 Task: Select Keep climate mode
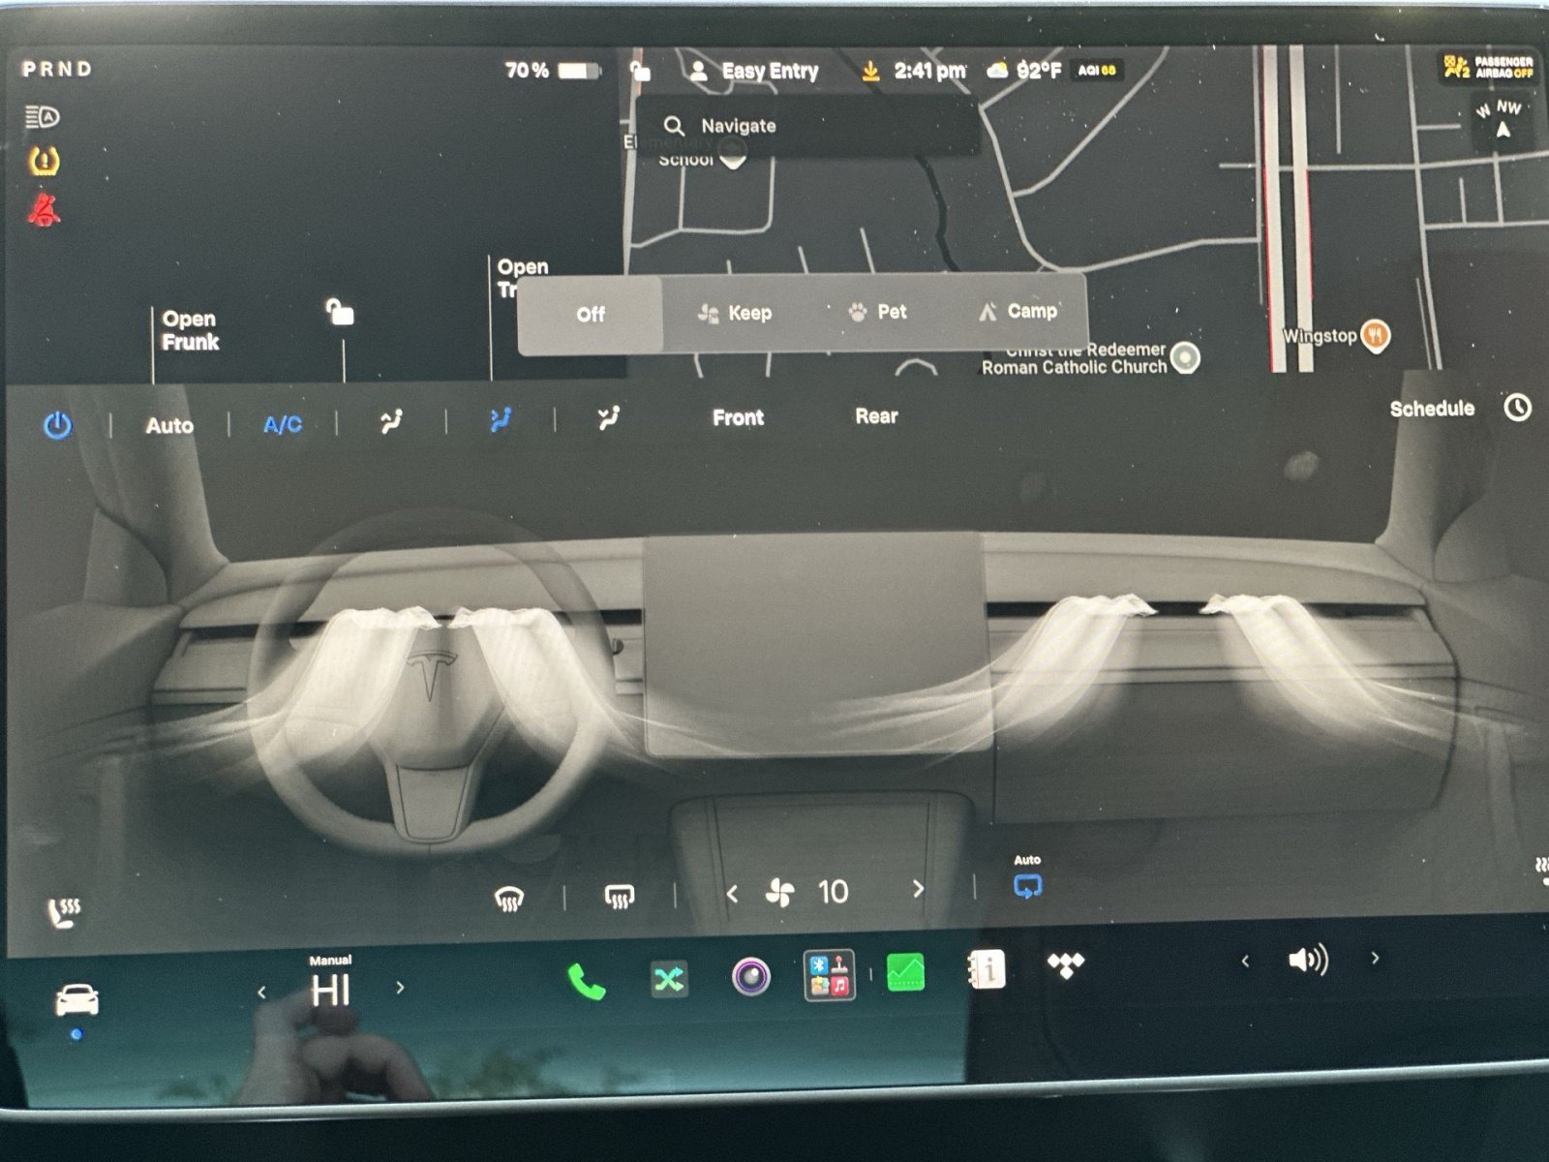pyautogui.click(x=735, y=313)
